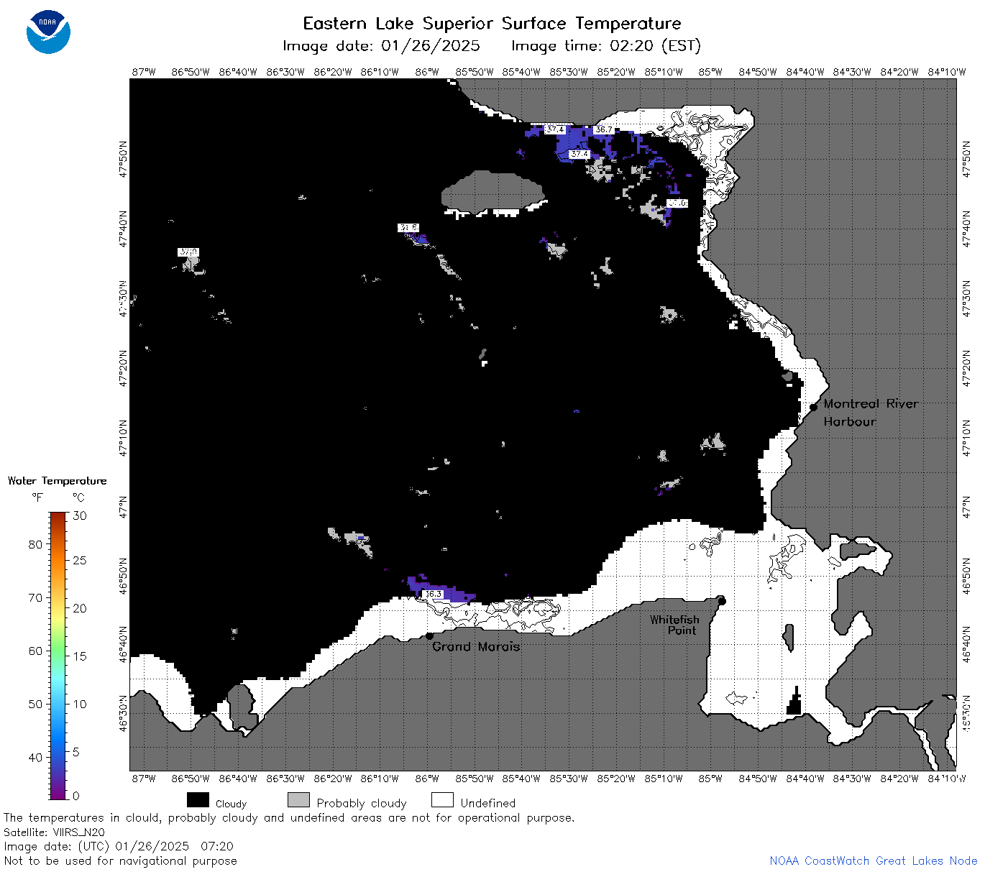The image size is (985, 872).
Task: Select the black Cloudy legend swatch
Action: tap(198, 800)
